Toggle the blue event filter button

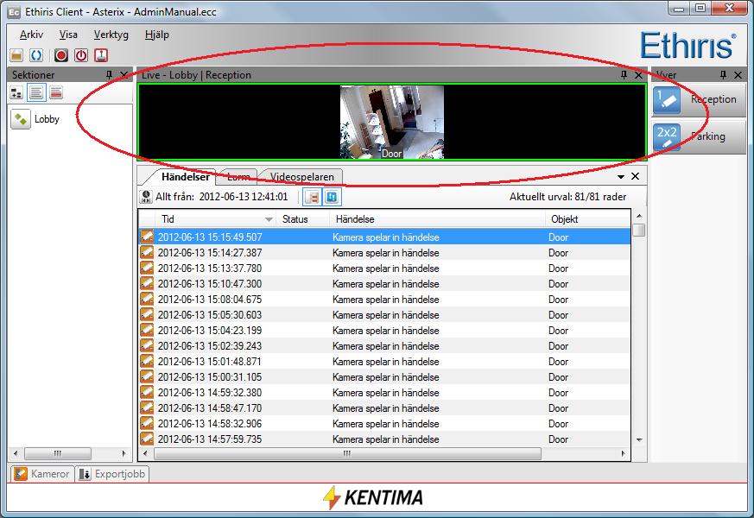pyautogui.click(x=332, y=197)
